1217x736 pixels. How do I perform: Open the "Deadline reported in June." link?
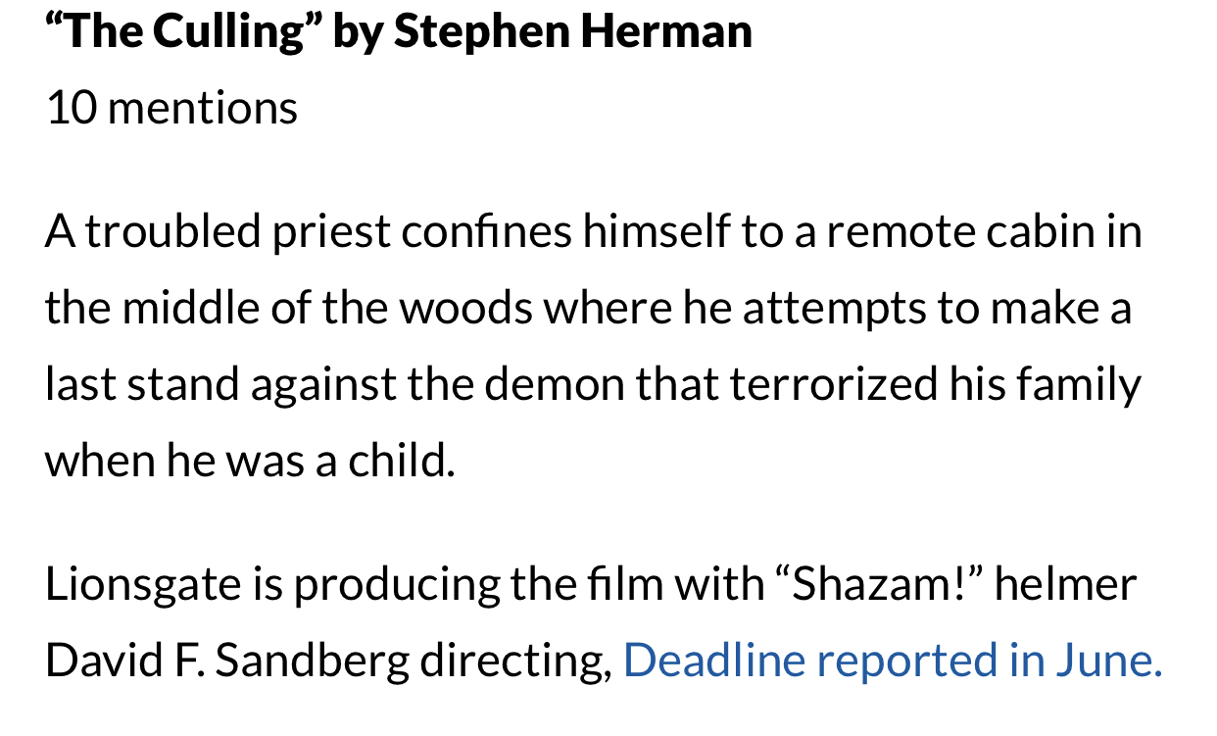pos(893,661)
